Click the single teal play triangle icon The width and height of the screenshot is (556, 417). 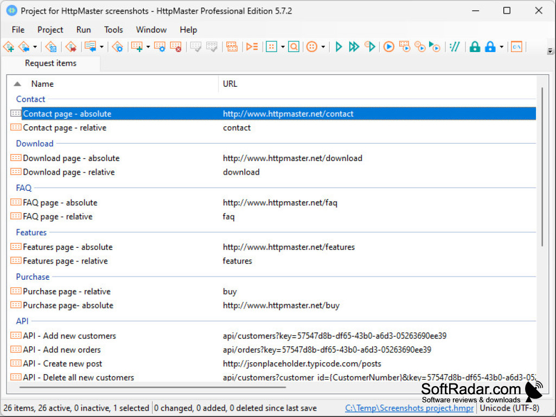pos(338,47)
